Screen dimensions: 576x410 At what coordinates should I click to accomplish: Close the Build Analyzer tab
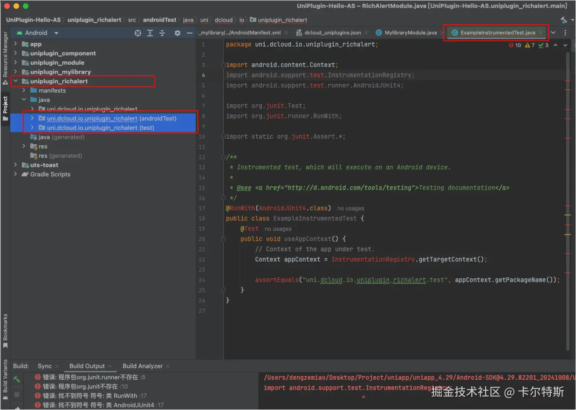168,366
